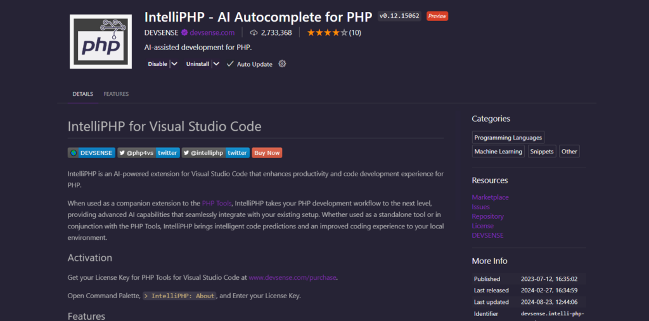Viewport: 649px width, 321px height.
Task: Open the @intelliphp twitter badge
Action: tap(215, 152)
